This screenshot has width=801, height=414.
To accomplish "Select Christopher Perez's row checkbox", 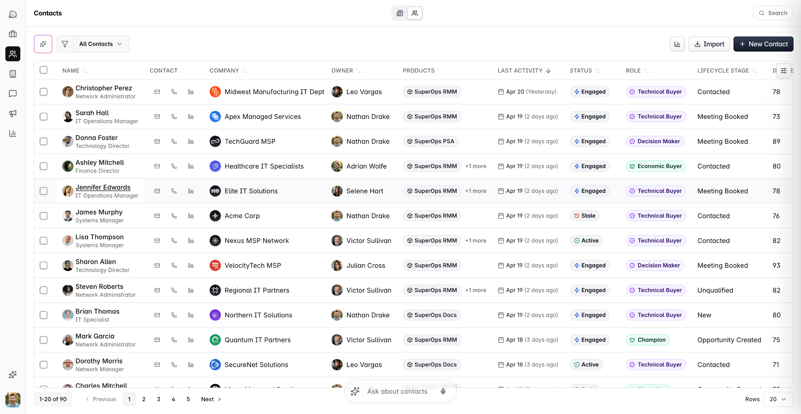I will [x=43, y=92].
